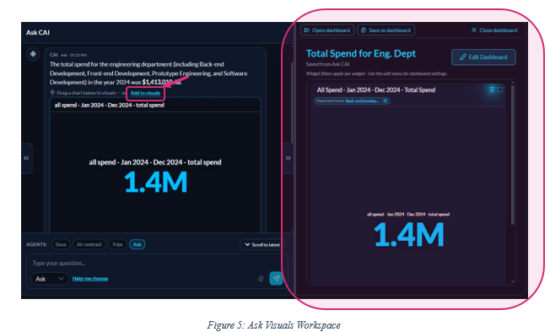Select the Air contract agent chip
Screen dimensions: 550x332
(x=89, y=244)
